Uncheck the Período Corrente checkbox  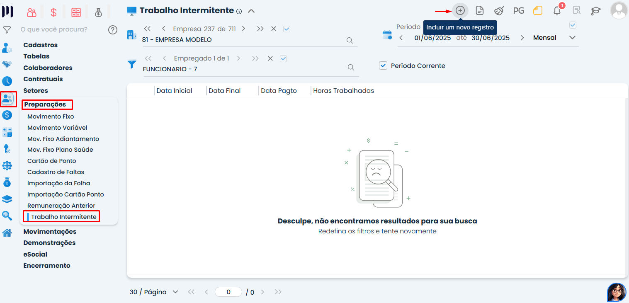click(383, 65)
